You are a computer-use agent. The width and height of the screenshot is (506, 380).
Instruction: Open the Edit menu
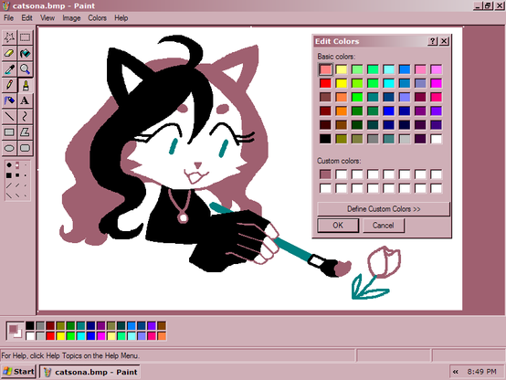coord(26,18)
